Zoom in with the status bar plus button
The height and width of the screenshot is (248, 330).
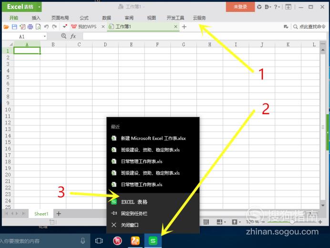click(x=320, y=222)
